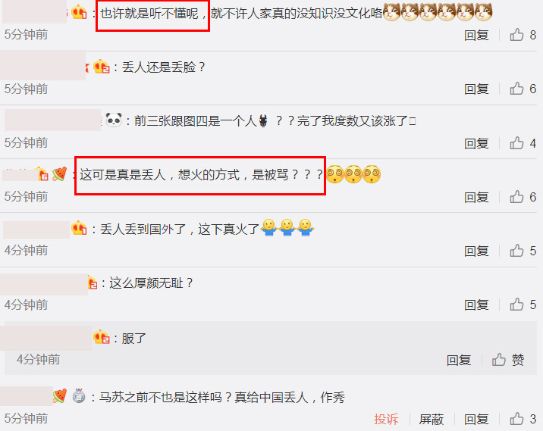
Task: Click 投诉 to report the last comment
Action: pos(386,419)
